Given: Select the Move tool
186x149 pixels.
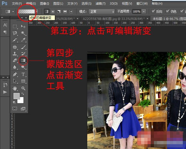Looking at the screenshot, I should point(23,26).
